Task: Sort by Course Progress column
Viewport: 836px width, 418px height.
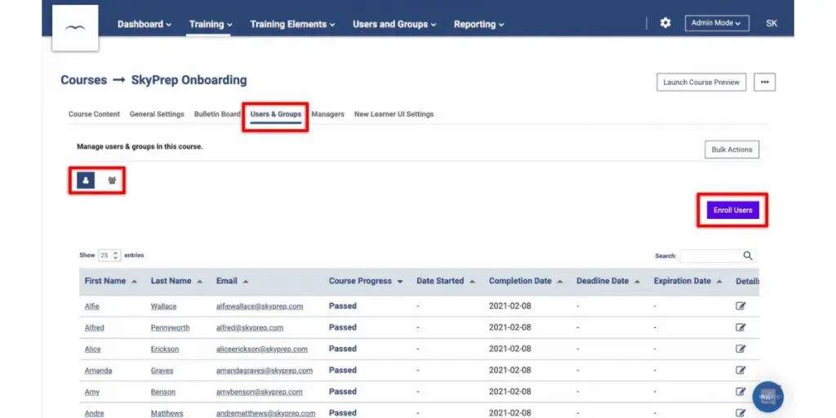Action: pos(366,281)
